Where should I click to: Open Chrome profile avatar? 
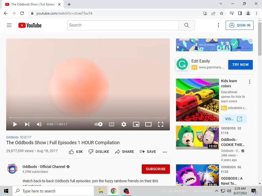pyautogui.click(x=248, y=13)
